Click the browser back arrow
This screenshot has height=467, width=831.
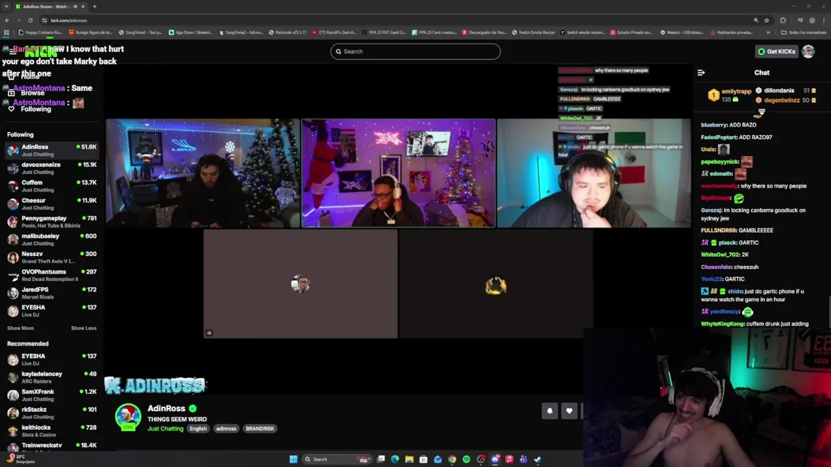coord(7,20)
